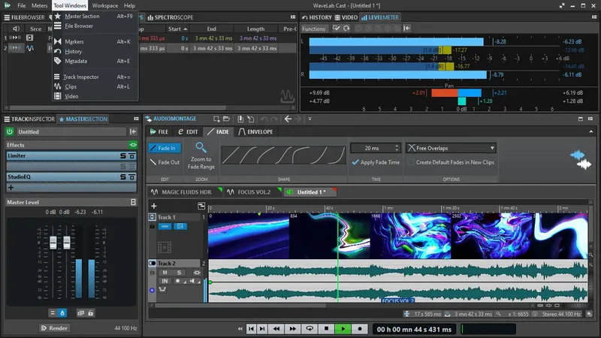
Task: Click the Play button in transport bar
Action: [x=342, y=328]
